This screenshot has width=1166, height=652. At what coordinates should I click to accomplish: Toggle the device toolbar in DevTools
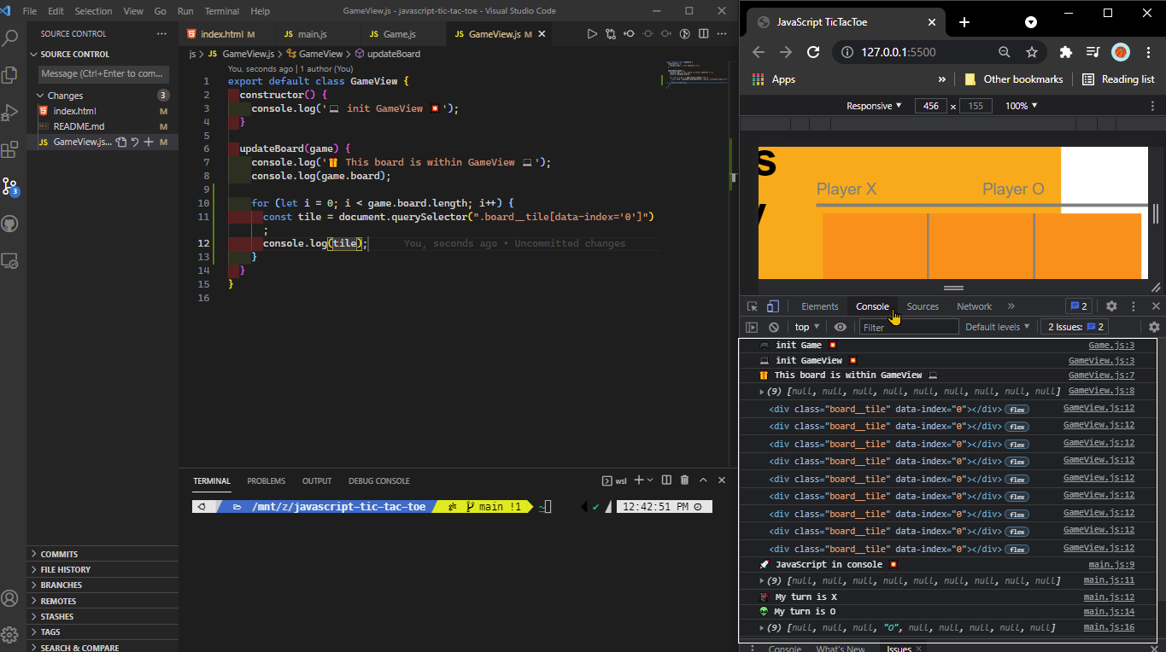773,306
